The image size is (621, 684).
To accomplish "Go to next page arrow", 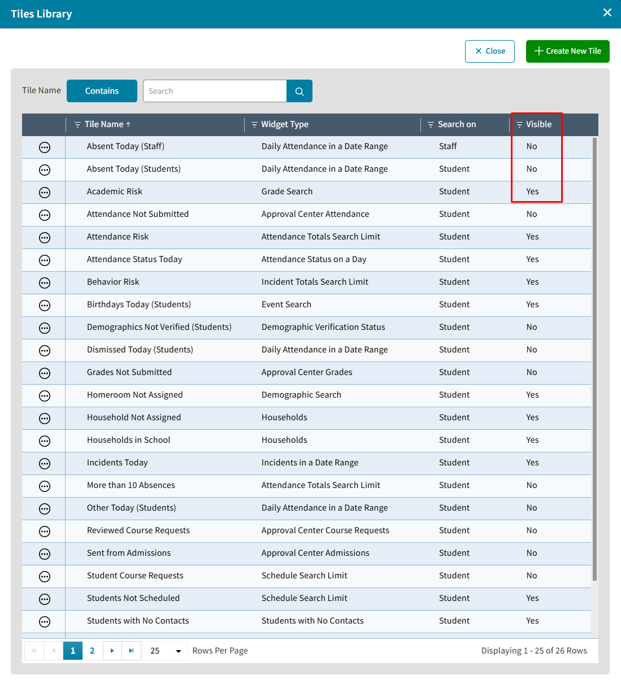I will coord(112,651).
